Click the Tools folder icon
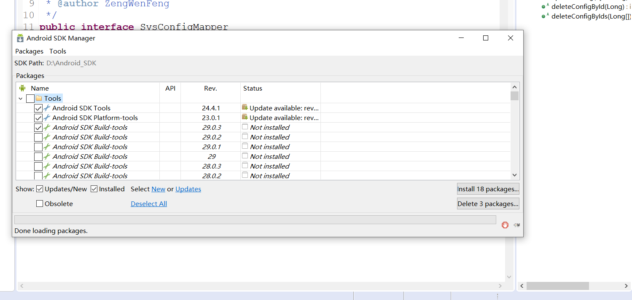632x300 pixels. 39,98
